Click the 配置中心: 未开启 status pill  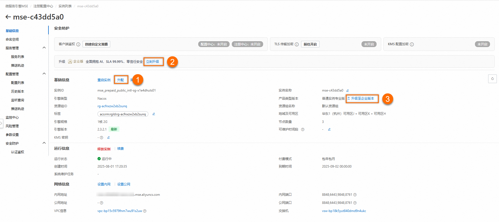point(214,44)
